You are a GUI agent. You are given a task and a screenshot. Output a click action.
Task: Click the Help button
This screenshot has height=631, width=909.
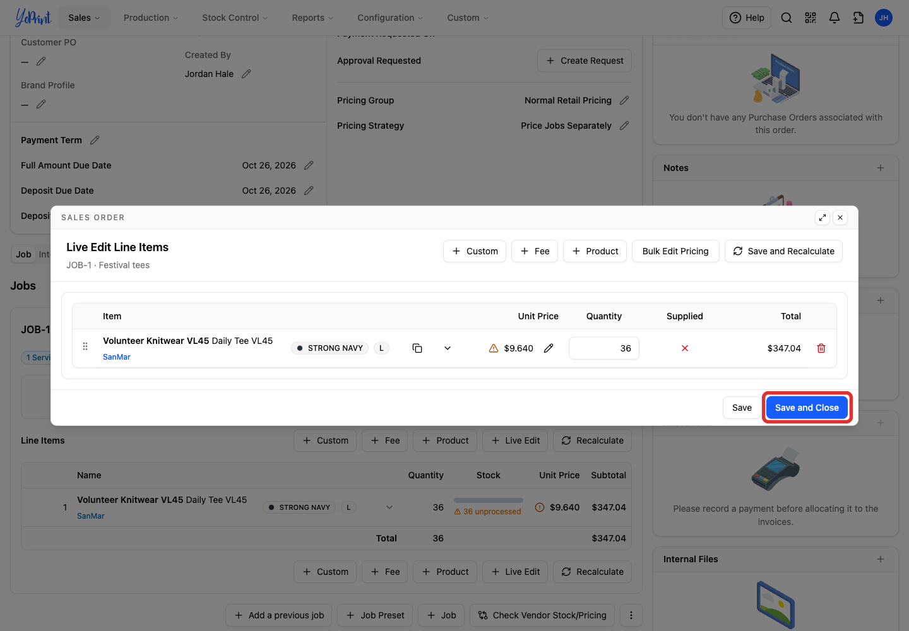(x=747, y=18)
